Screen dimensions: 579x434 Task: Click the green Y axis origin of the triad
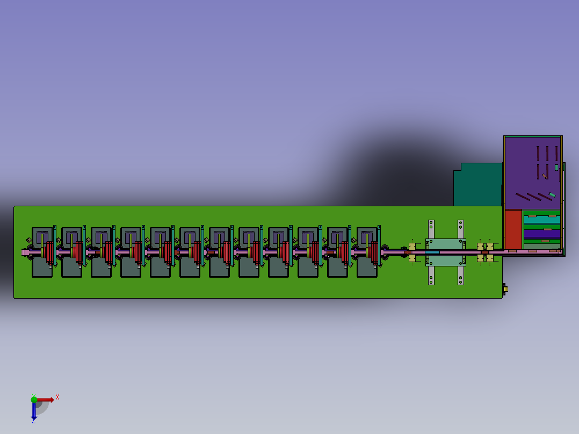[x=34, y=399]
